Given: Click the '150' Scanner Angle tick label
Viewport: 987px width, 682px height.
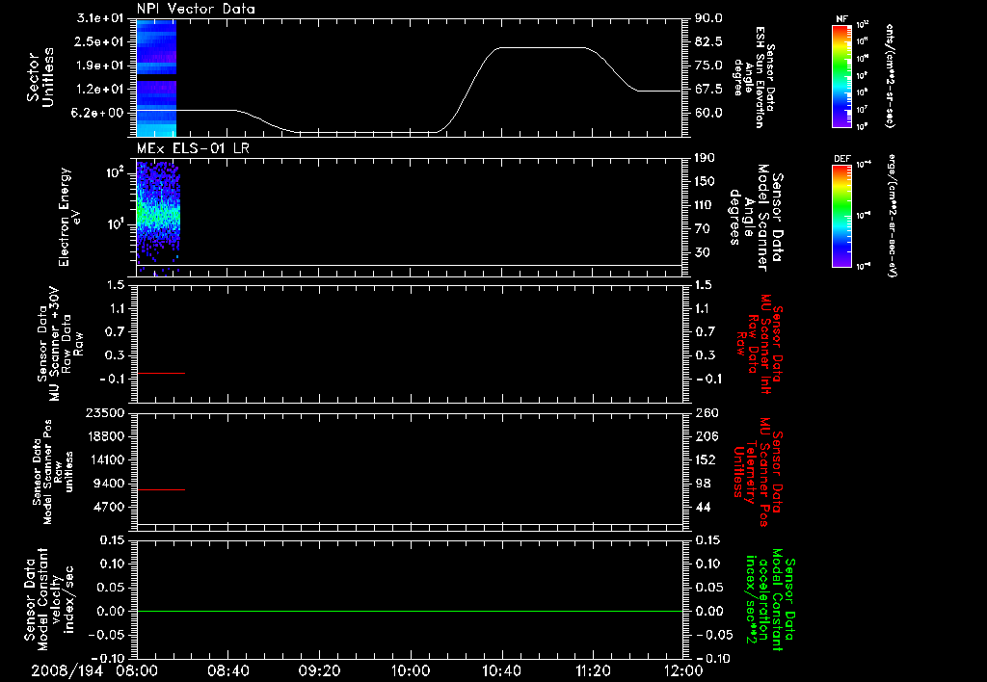Looking at the screenshot, I should [x=705, y=181].
